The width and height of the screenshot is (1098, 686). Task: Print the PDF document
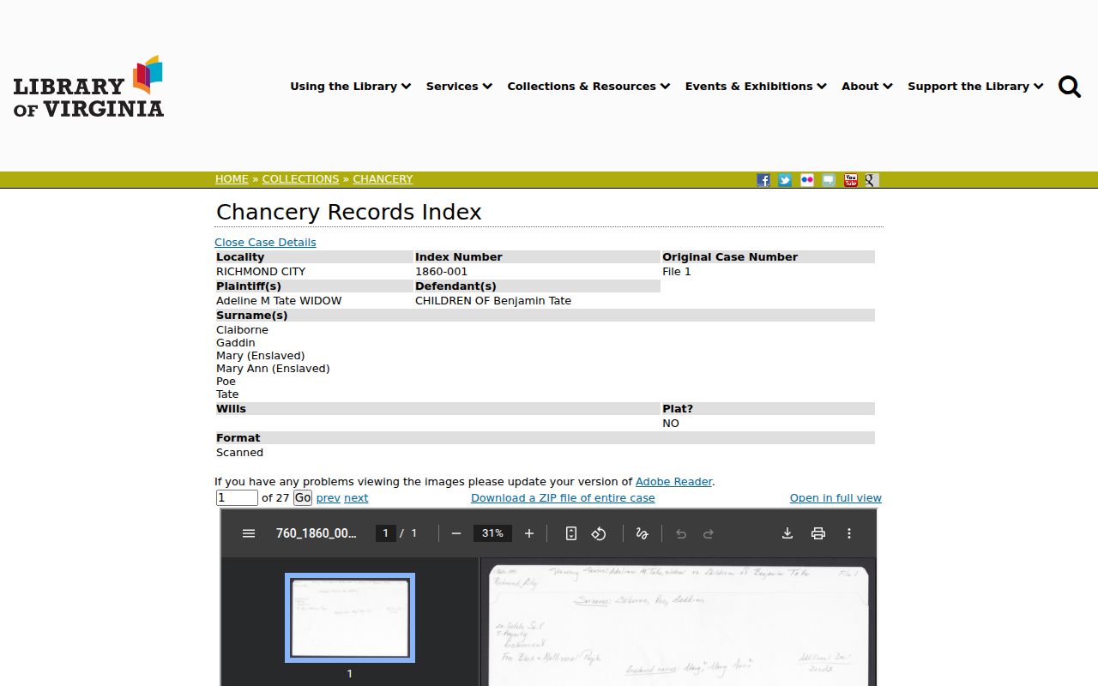818,533
